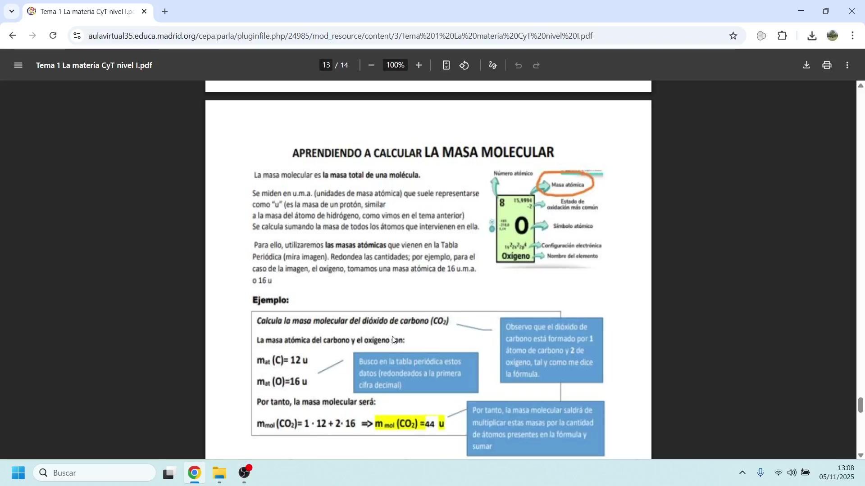
Task: Open a new browser tab
Action: coord(165,11)
